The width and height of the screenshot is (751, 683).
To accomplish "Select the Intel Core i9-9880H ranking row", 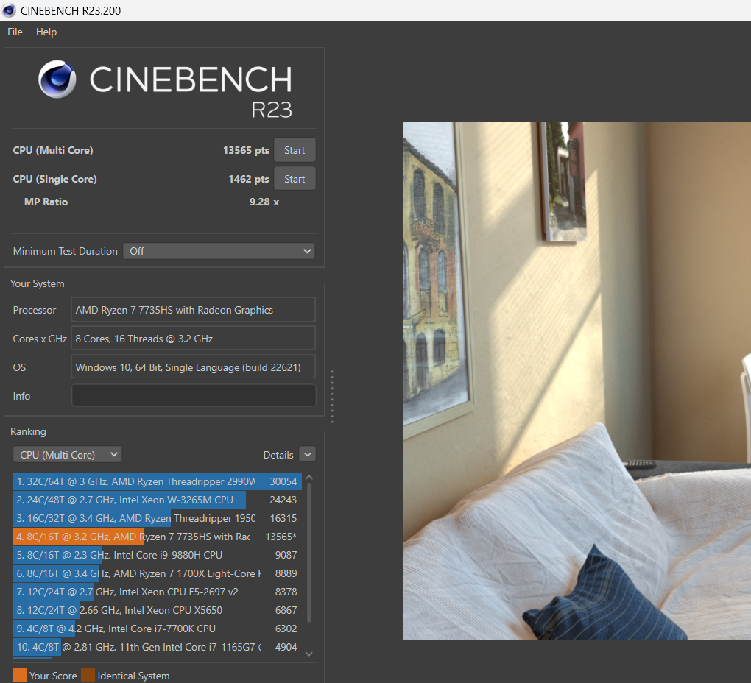I will coord(157,555).
